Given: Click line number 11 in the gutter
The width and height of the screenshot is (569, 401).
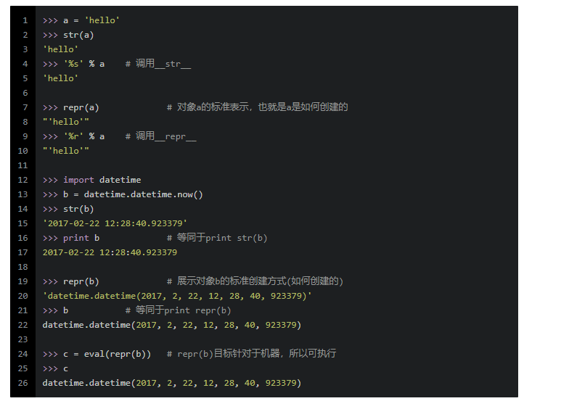Looking at the screenshot, I should coord(23,165).
